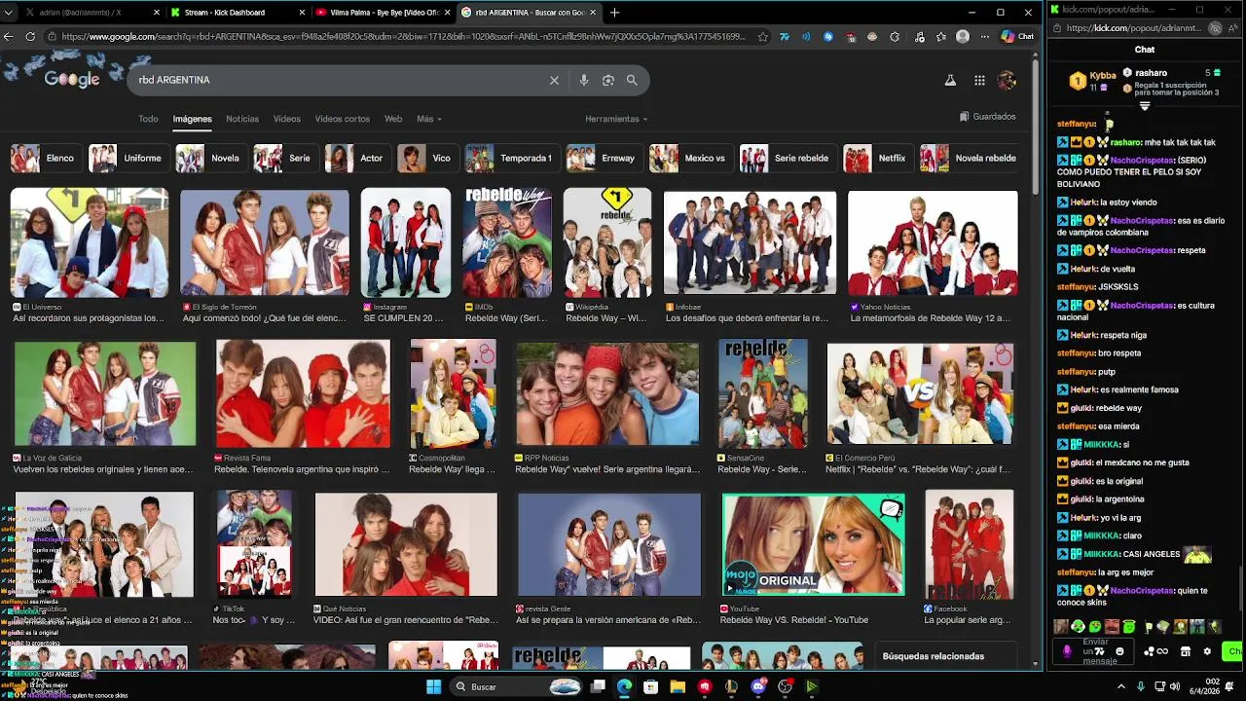Filter images by Erreway chip
The width and height of the screenshot is (1246, 701).
pos(604,158)
